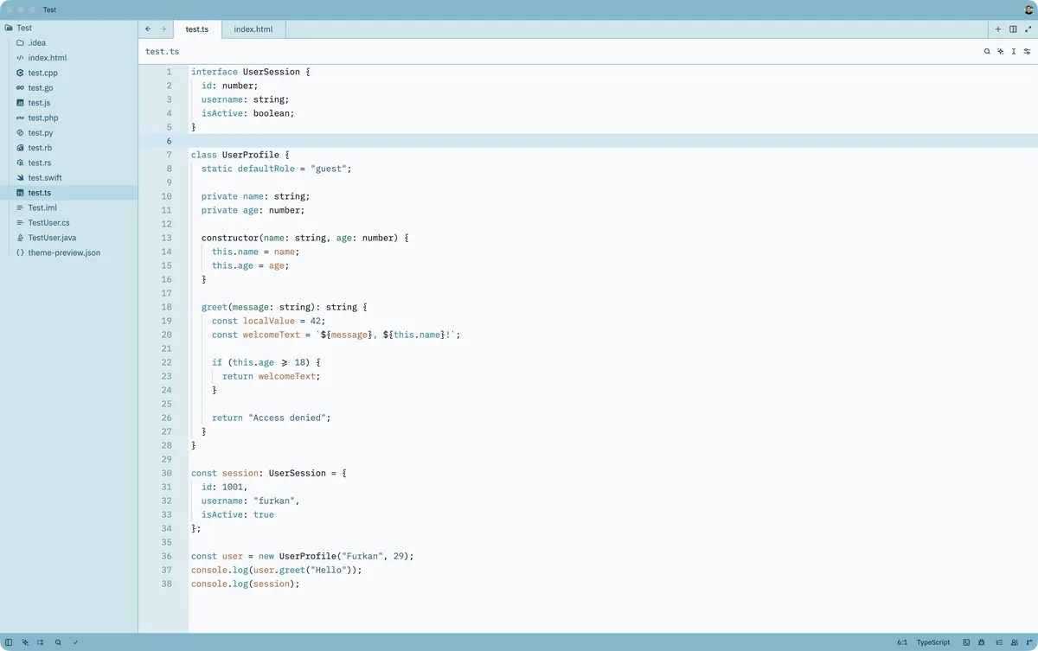Go back with the left arrow
The image size is (1038, 651).
[x=148, y=29]
